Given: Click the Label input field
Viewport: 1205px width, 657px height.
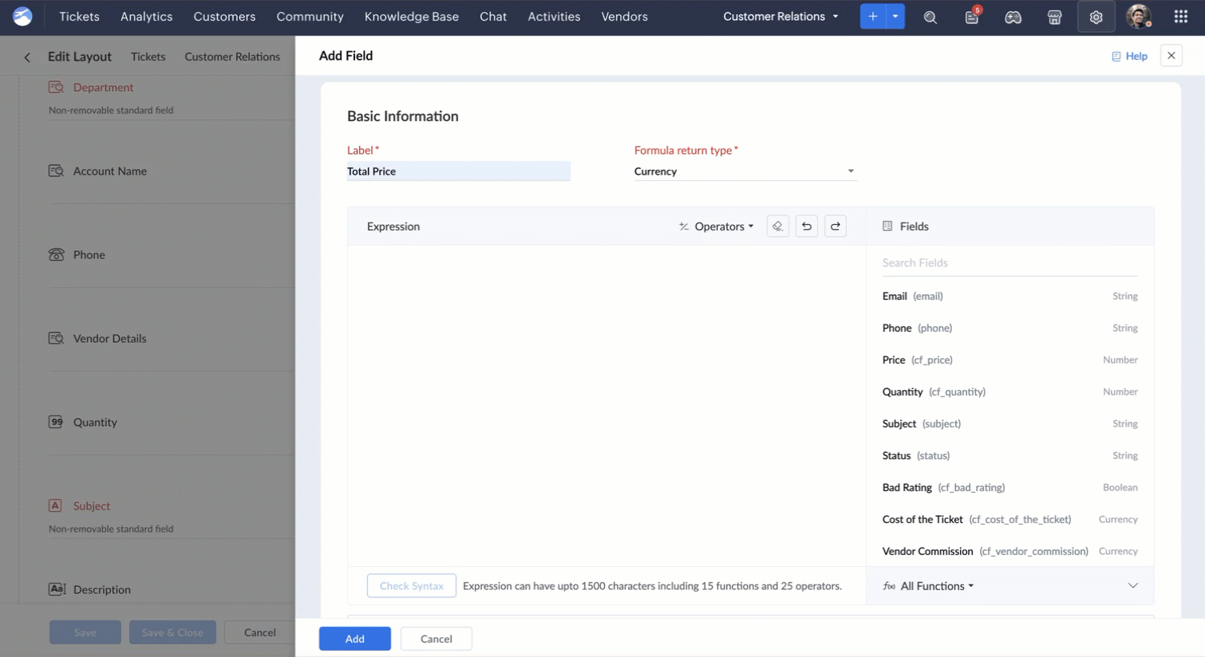Looking at the screenshot, I should click(x=458, y=171).
